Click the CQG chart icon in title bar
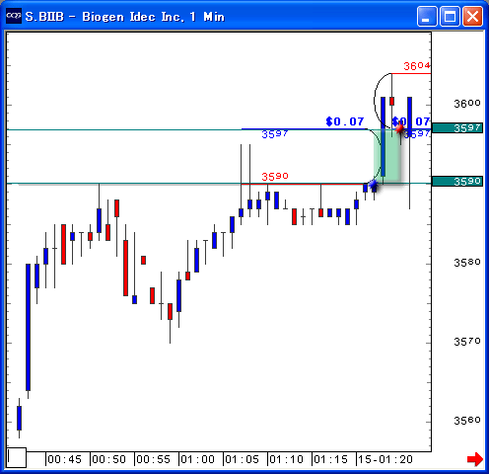The width and height of the screenshot is (489, 474). (x=14, y=16)
